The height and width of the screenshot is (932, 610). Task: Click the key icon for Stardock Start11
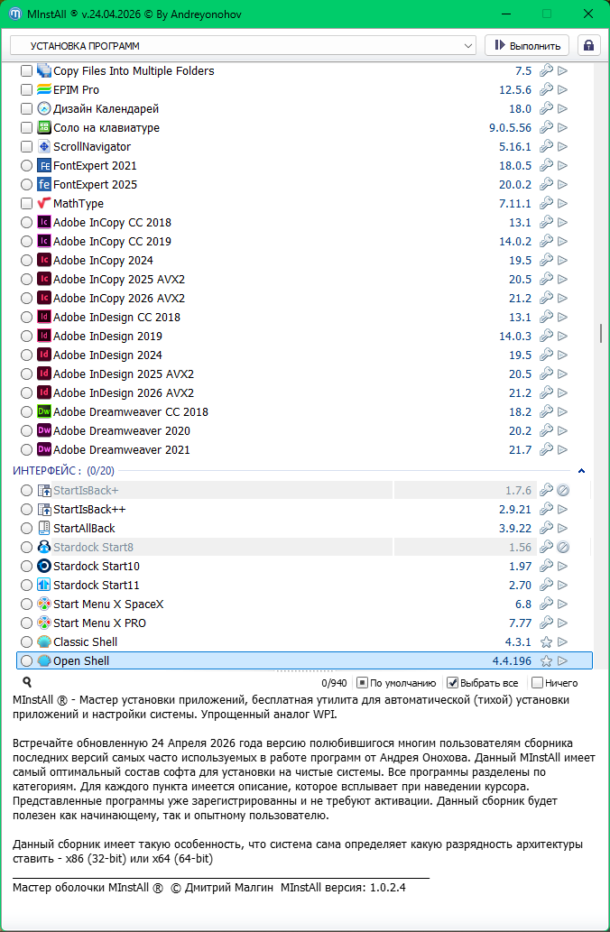click(x=545, y=586)
